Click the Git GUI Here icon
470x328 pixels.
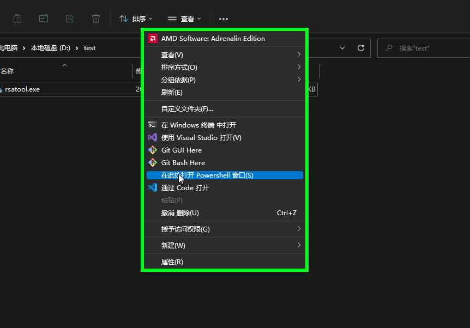tap(153, 150)
